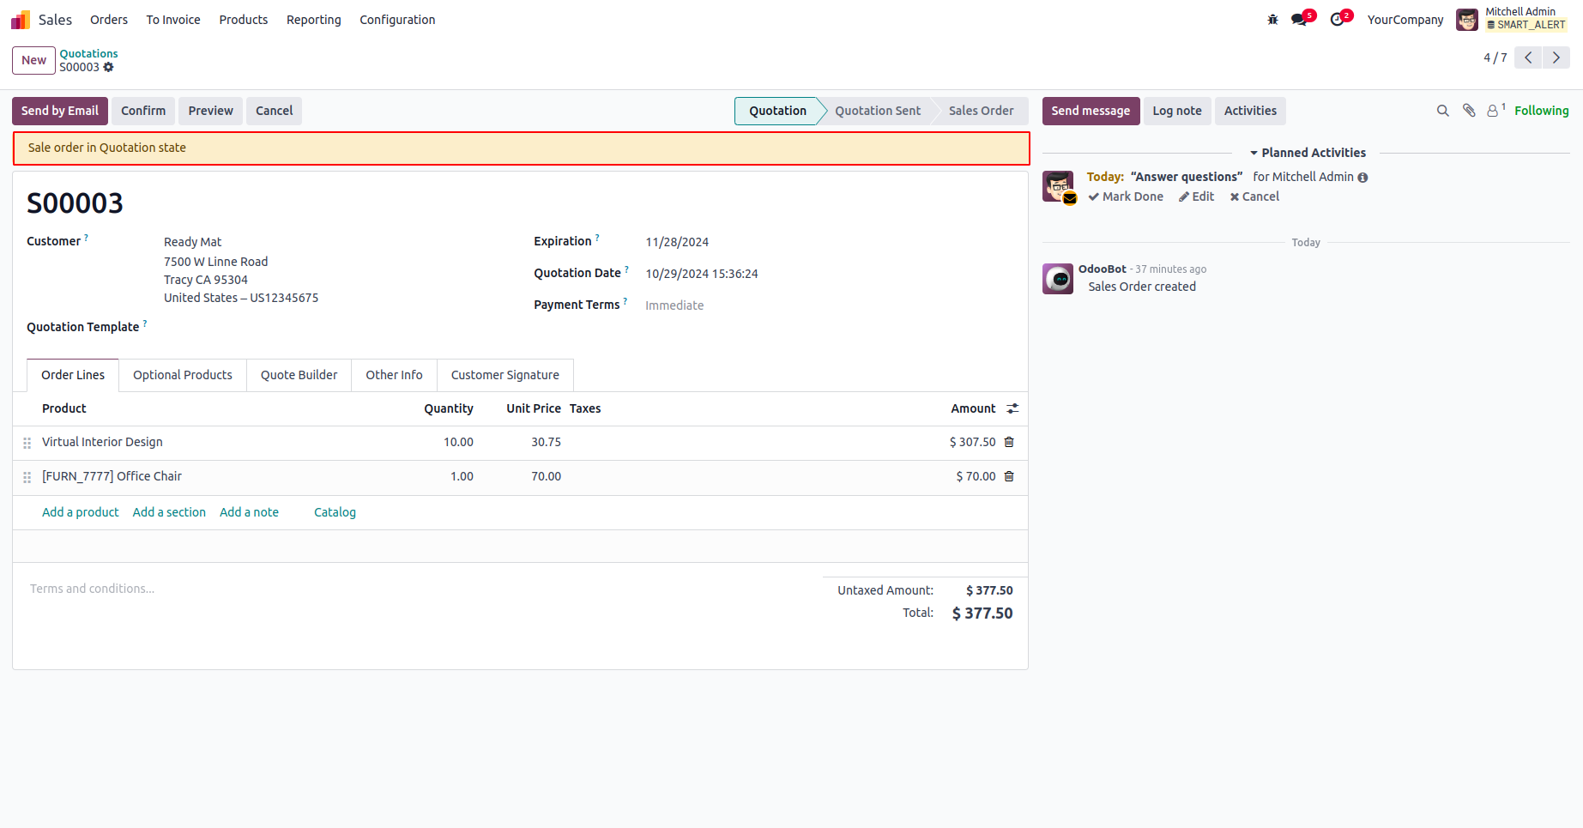The height and width of the screenshot is (828, 1583).
Task: Switch to the Optional Products tab
Action: 183,375
